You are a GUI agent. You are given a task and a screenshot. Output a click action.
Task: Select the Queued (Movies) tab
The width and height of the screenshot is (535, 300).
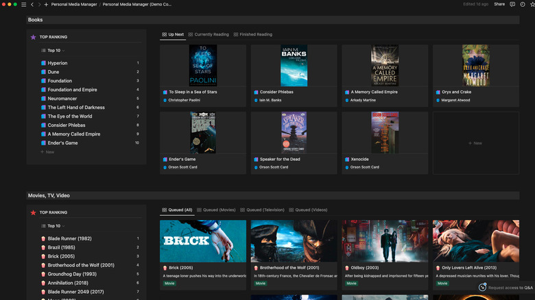tap(216, 210)
